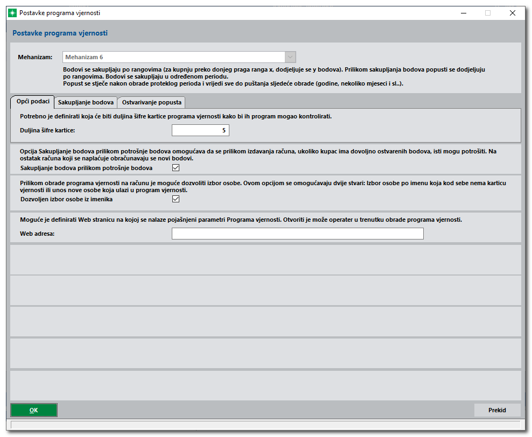Select the Ostvarivanje popusta tab
Viewport: 532px width, 437px height.
pyautogui.click(x=152, y=102)
